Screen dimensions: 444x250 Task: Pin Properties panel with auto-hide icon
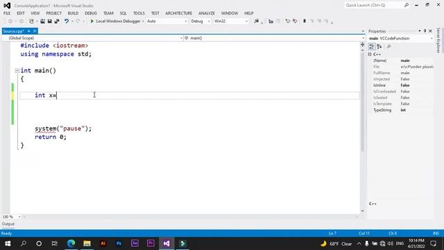(425, 31)
